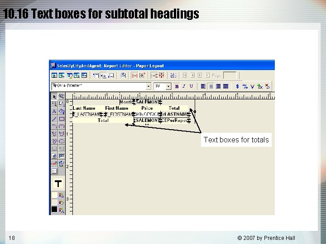Image resolution: width=326 pixels, height=244 pixels.
Task: Go to the first page
Action: [x=185, y=75]
